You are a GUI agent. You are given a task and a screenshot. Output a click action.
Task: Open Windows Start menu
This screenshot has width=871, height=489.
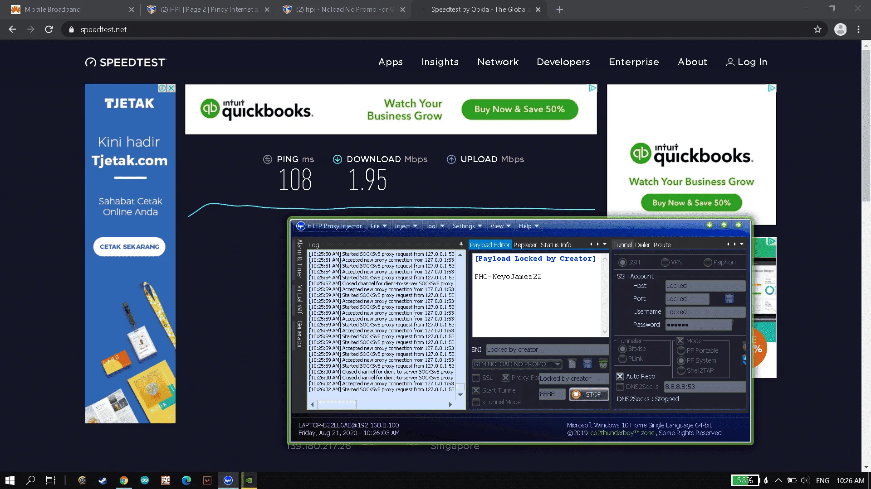coord(10,480)
